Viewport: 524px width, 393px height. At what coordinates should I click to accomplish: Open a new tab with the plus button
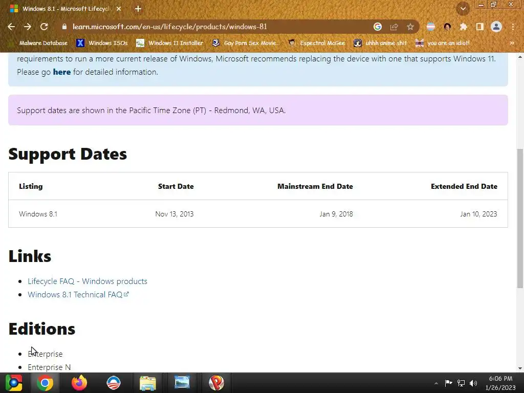tap(138, 9)
